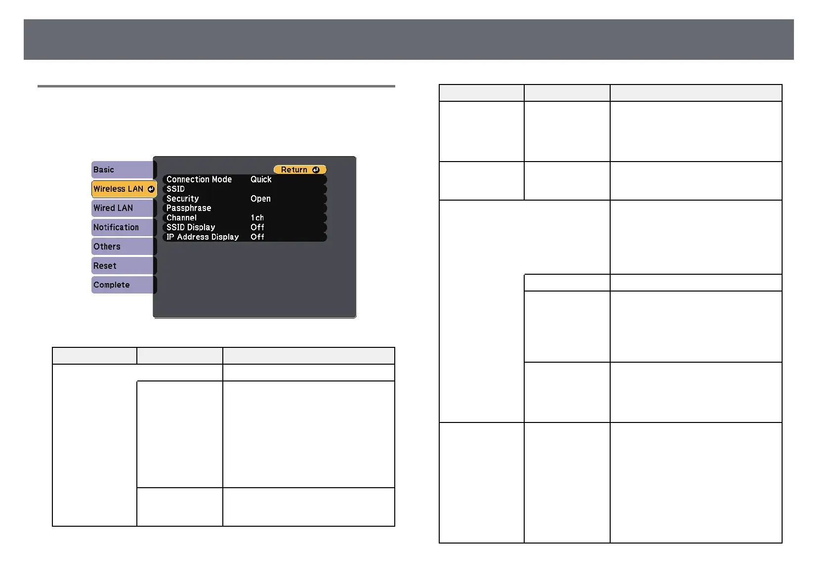Click the Off value for IP Address Display
832x588 pixels.
[x=257, y=237]
